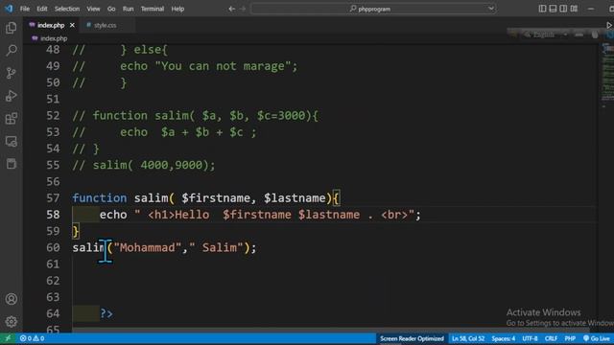Open the Customize Layout button
Screen dimensions: 614x345
pyautogui.click(x=574, y=9)
